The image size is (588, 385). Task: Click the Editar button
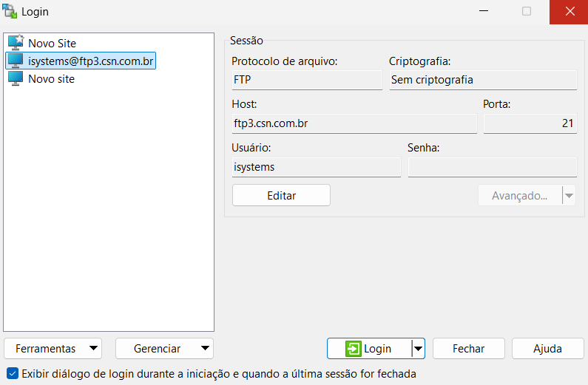[281, 195]
